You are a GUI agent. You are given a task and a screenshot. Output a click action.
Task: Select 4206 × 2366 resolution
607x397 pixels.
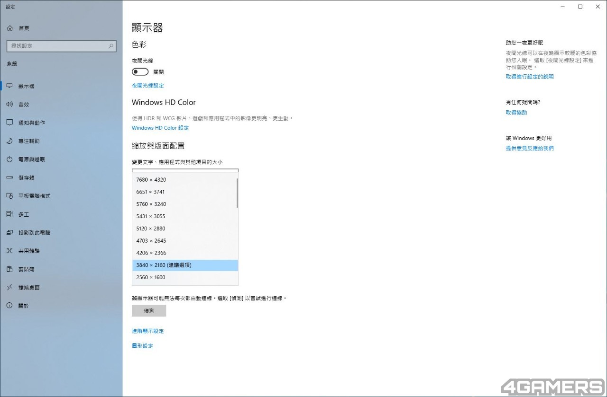[185, 253]
